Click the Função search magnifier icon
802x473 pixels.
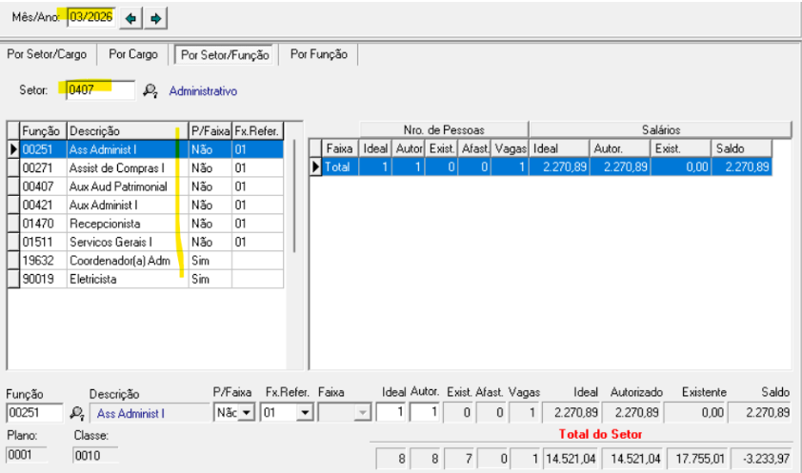coord(77,414)
